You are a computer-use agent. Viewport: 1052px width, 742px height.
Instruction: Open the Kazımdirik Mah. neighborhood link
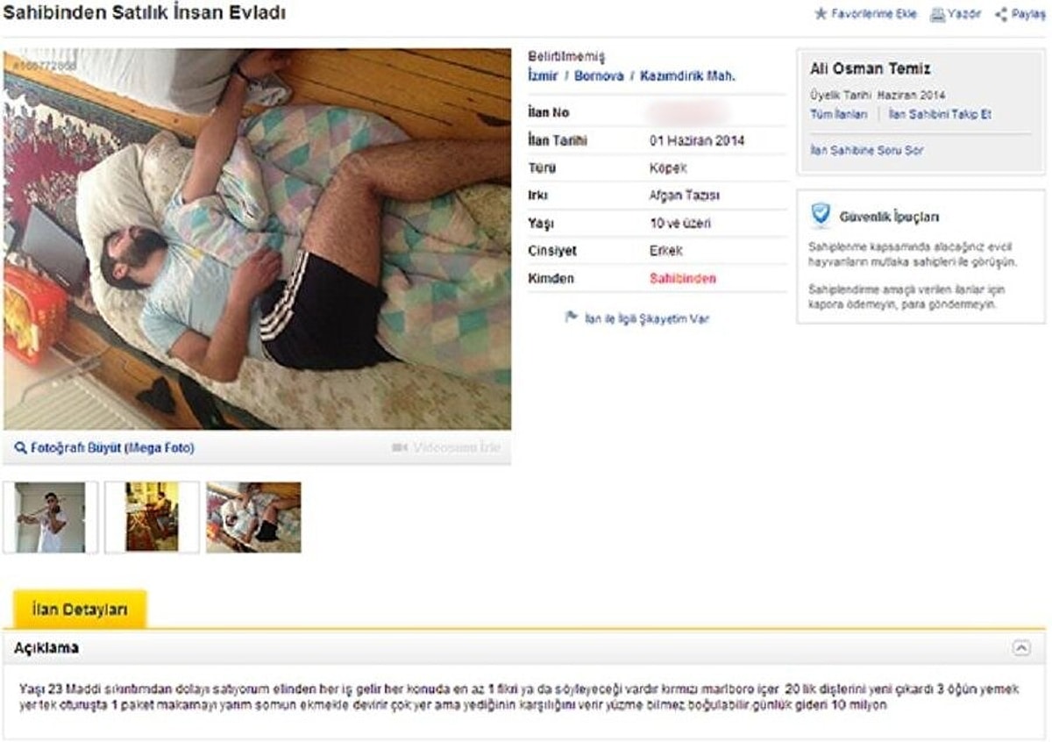(687, 76)
